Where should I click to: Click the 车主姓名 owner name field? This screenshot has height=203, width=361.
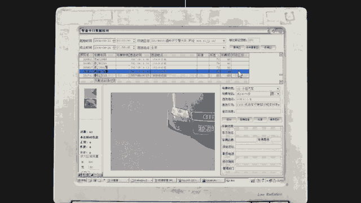[x=258, y=133]
